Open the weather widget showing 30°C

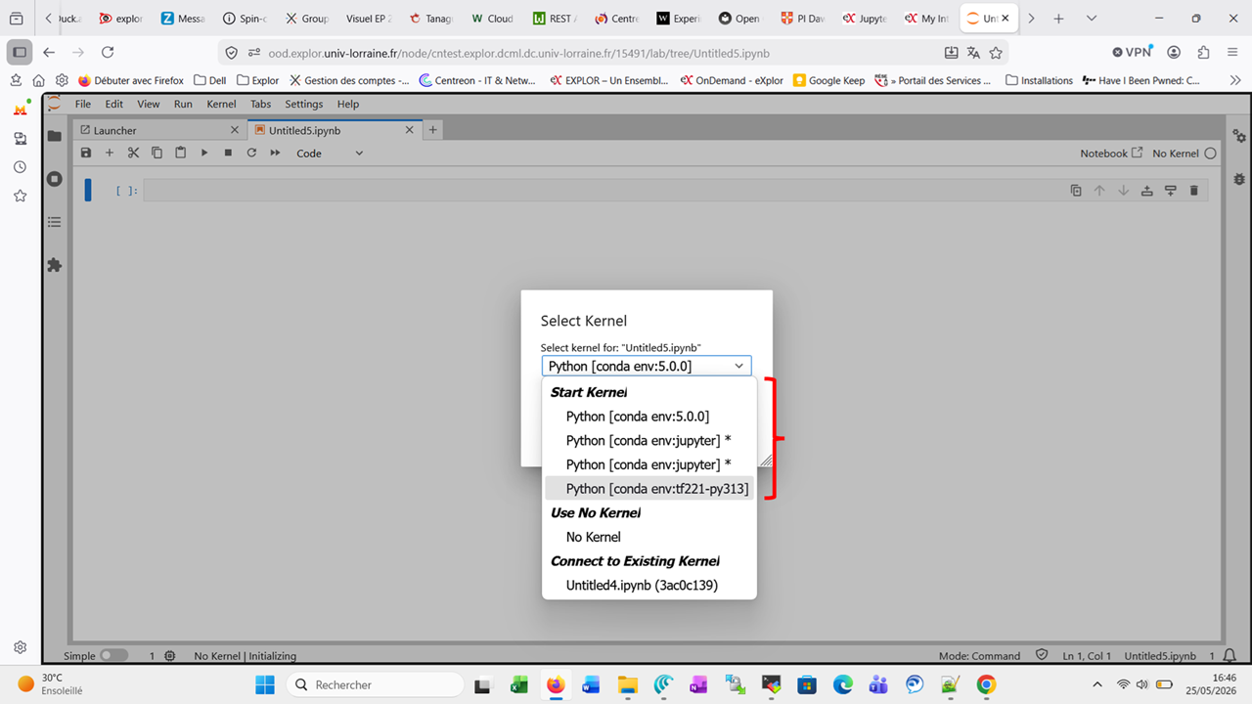[x=51, y=683]
